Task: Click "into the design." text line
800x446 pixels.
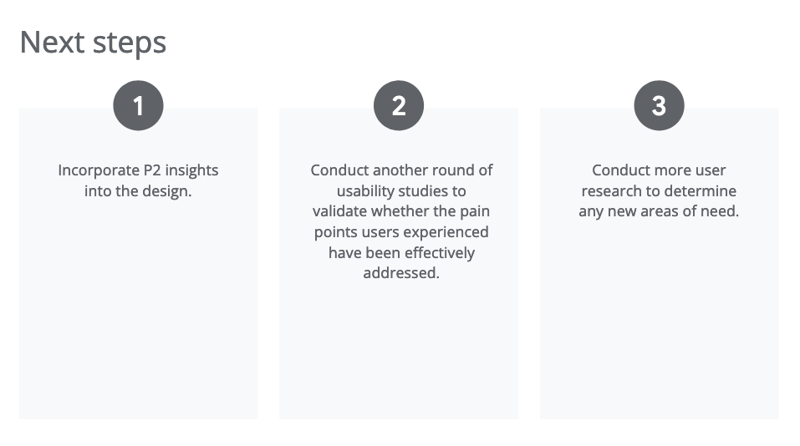Action: pos(138,191)
